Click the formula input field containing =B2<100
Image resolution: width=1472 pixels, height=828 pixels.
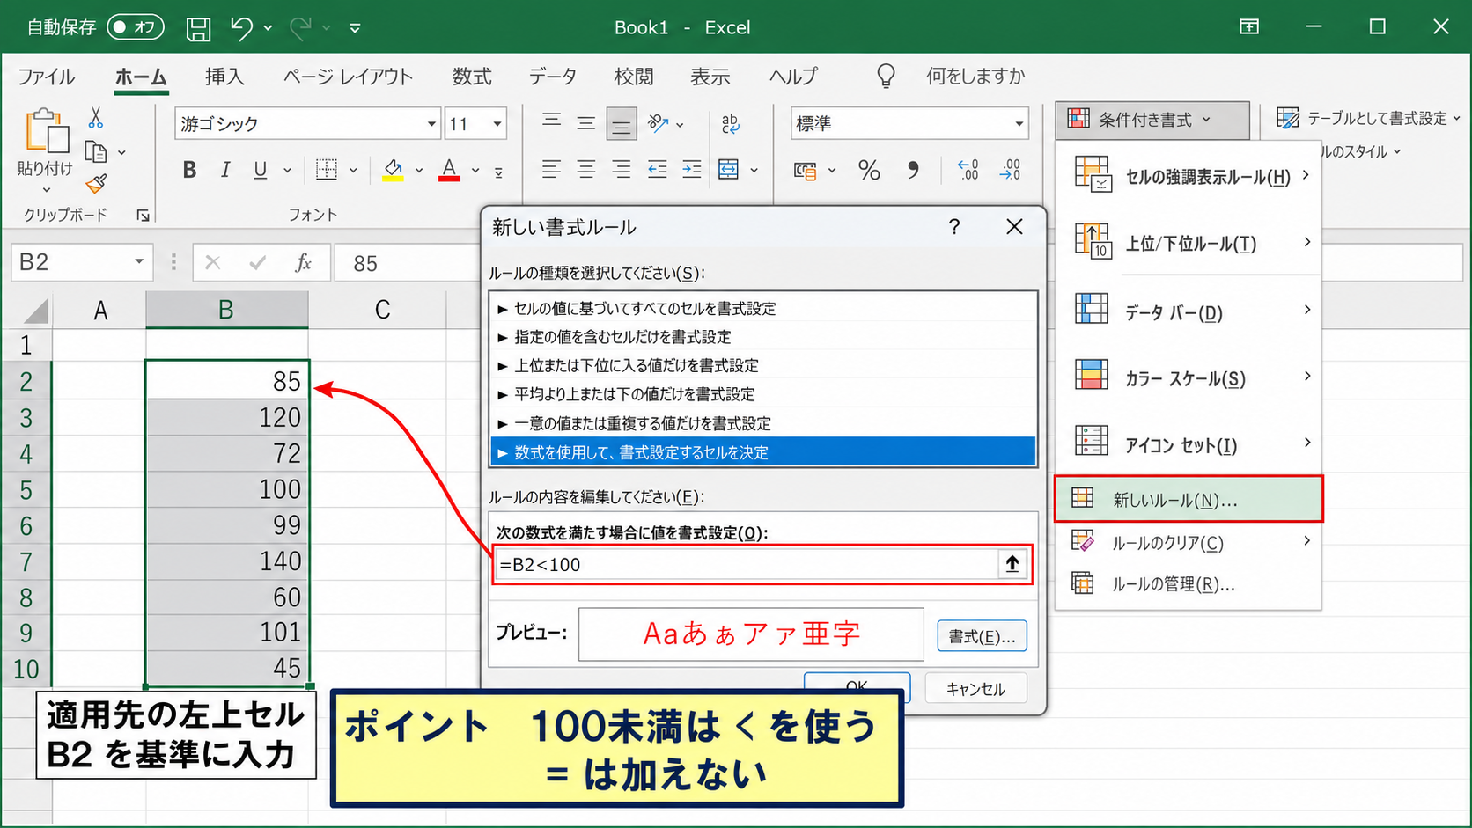click(x=747, y=564)
